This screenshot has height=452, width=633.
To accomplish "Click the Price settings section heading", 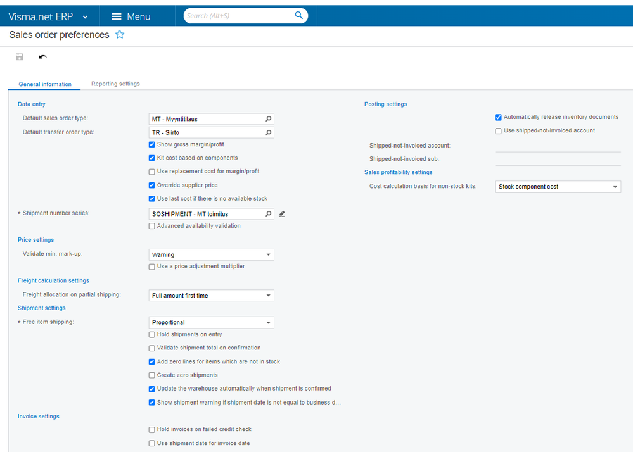I will 35,240.
